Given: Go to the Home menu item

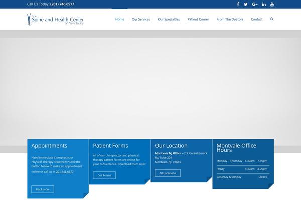Looking at the screenshot, I should point(120,19).
